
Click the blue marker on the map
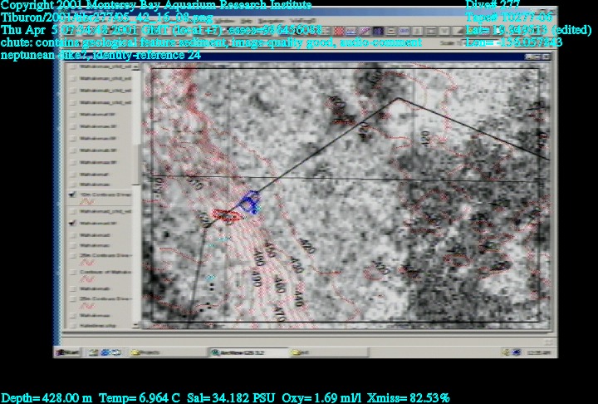click(x=249, y=200)
